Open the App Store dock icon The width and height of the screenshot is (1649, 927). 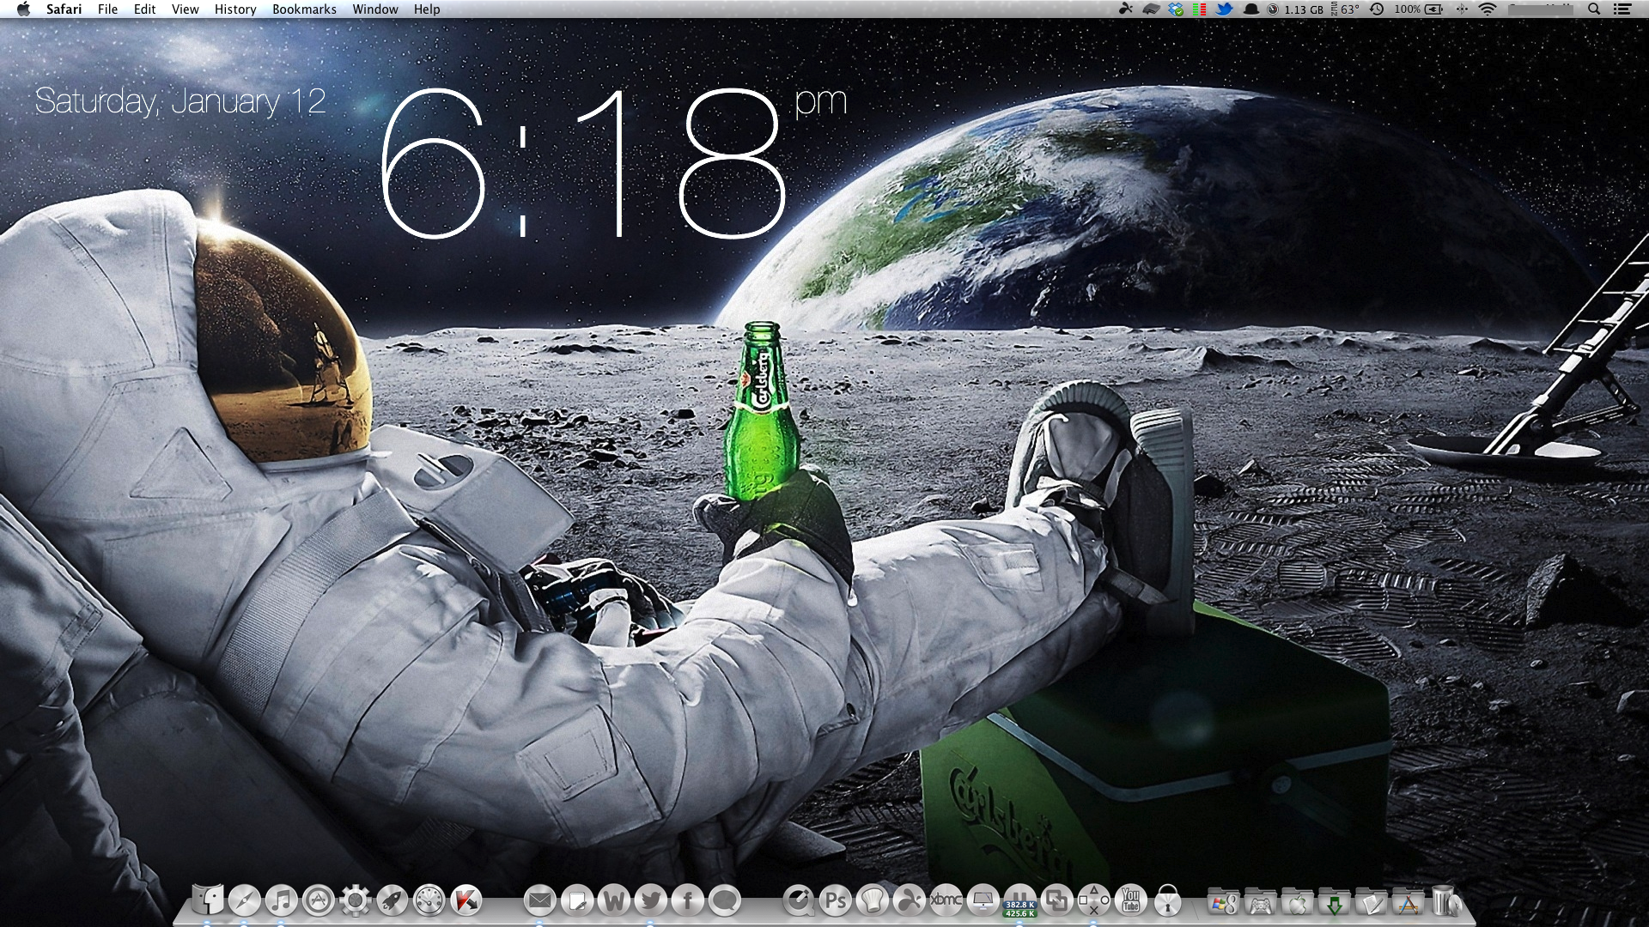319,900
